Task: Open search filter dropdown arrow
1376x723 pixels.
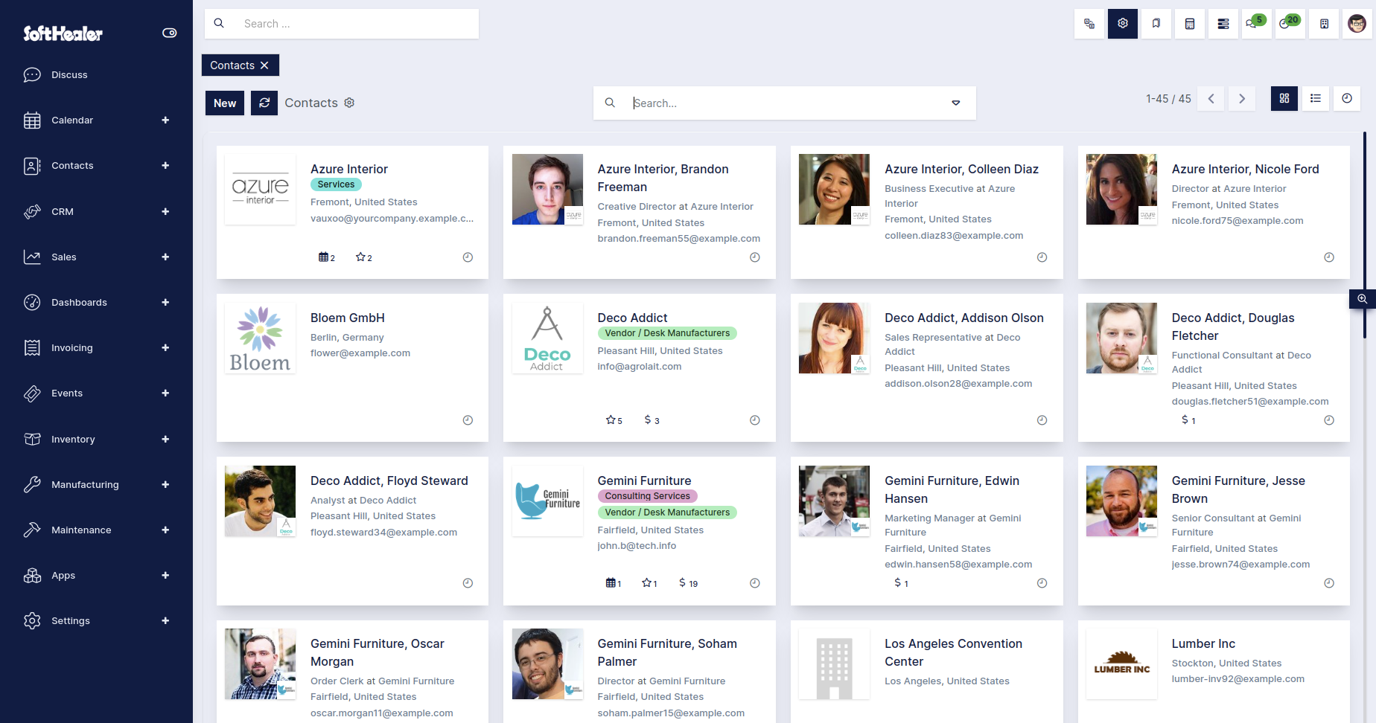Action: (x=956, y=103)
